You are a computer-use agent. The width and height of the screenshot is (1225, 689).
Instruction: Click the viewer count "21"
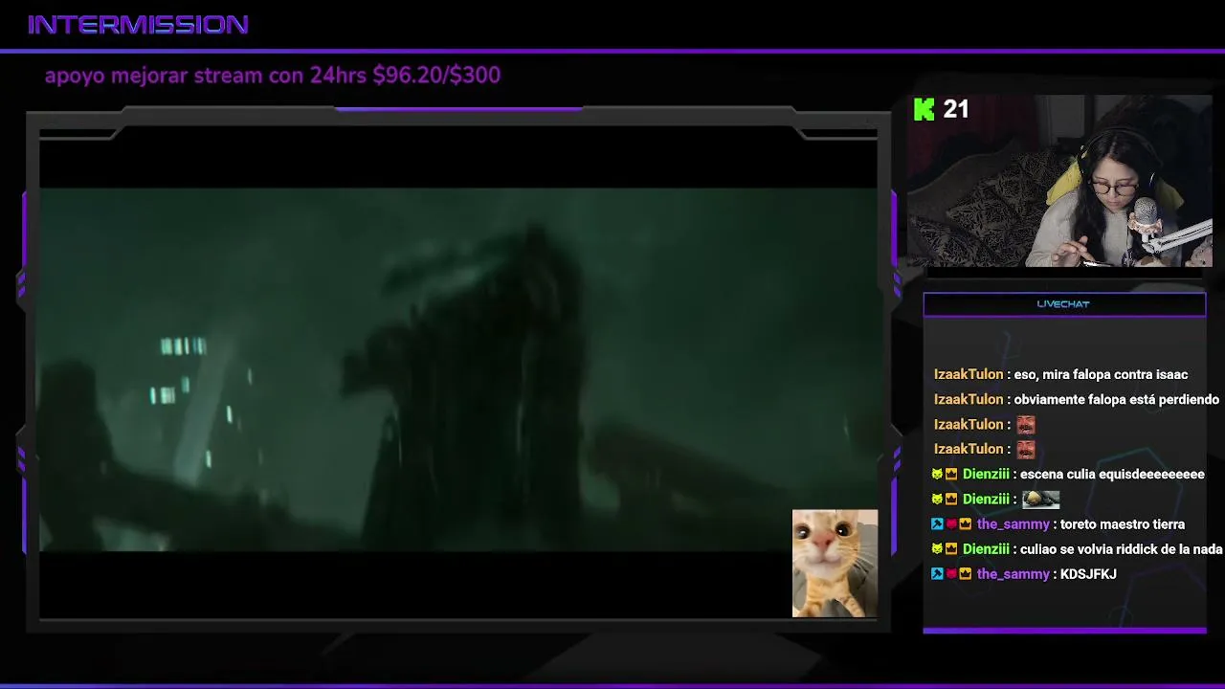(956, 109)
